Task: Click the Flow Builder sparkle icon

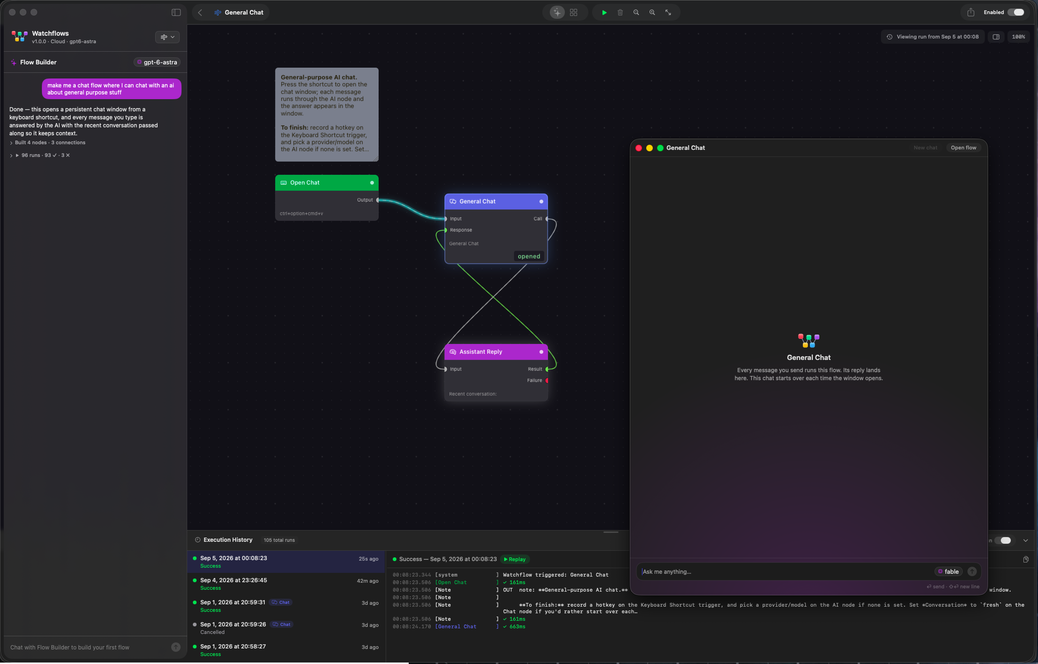Action: click(x=14, y=62)
